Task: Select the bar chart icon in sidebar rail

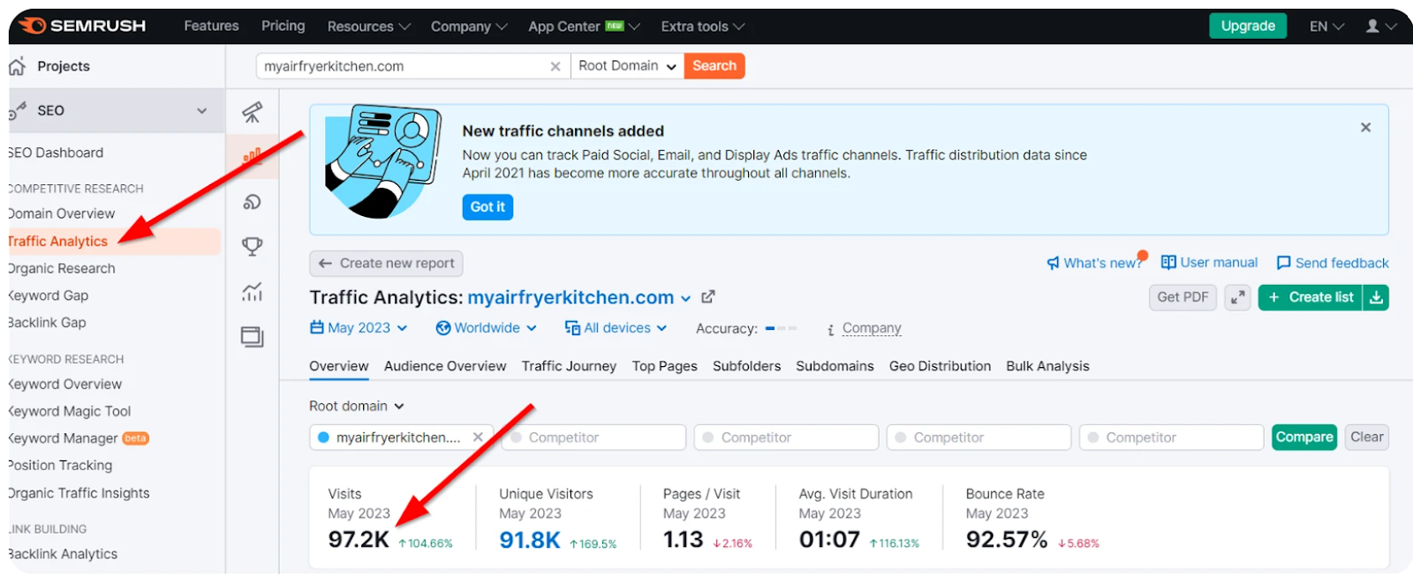Action: click(253, 157)
